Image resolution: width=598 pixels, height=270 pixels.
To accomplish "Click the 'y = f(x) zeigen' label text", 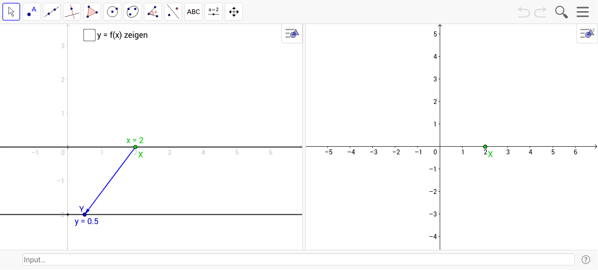I will [122, 35].
